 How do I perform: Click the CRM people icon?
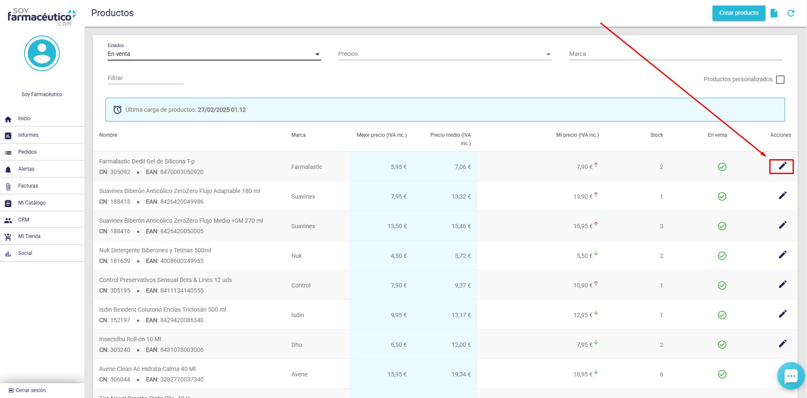[8, 221]
